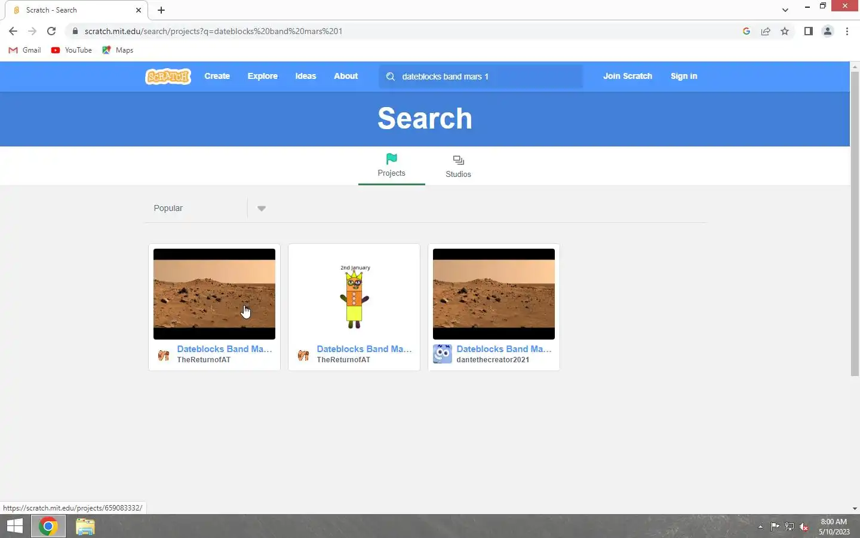Click the scrollbar up arrow
Viewport: 860px width, 538px height.
855,66
